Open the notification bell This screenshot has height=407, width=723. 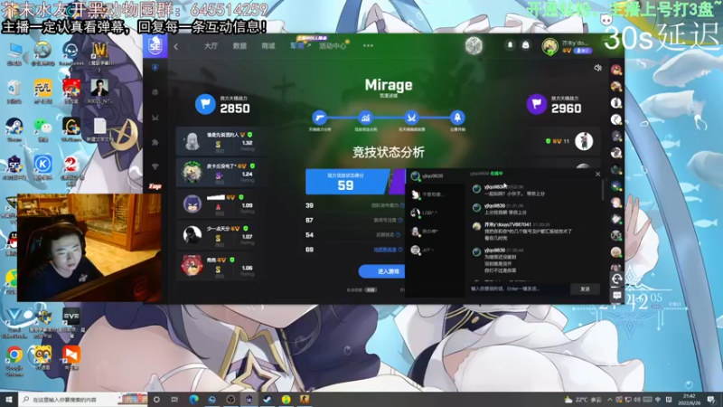510,44
